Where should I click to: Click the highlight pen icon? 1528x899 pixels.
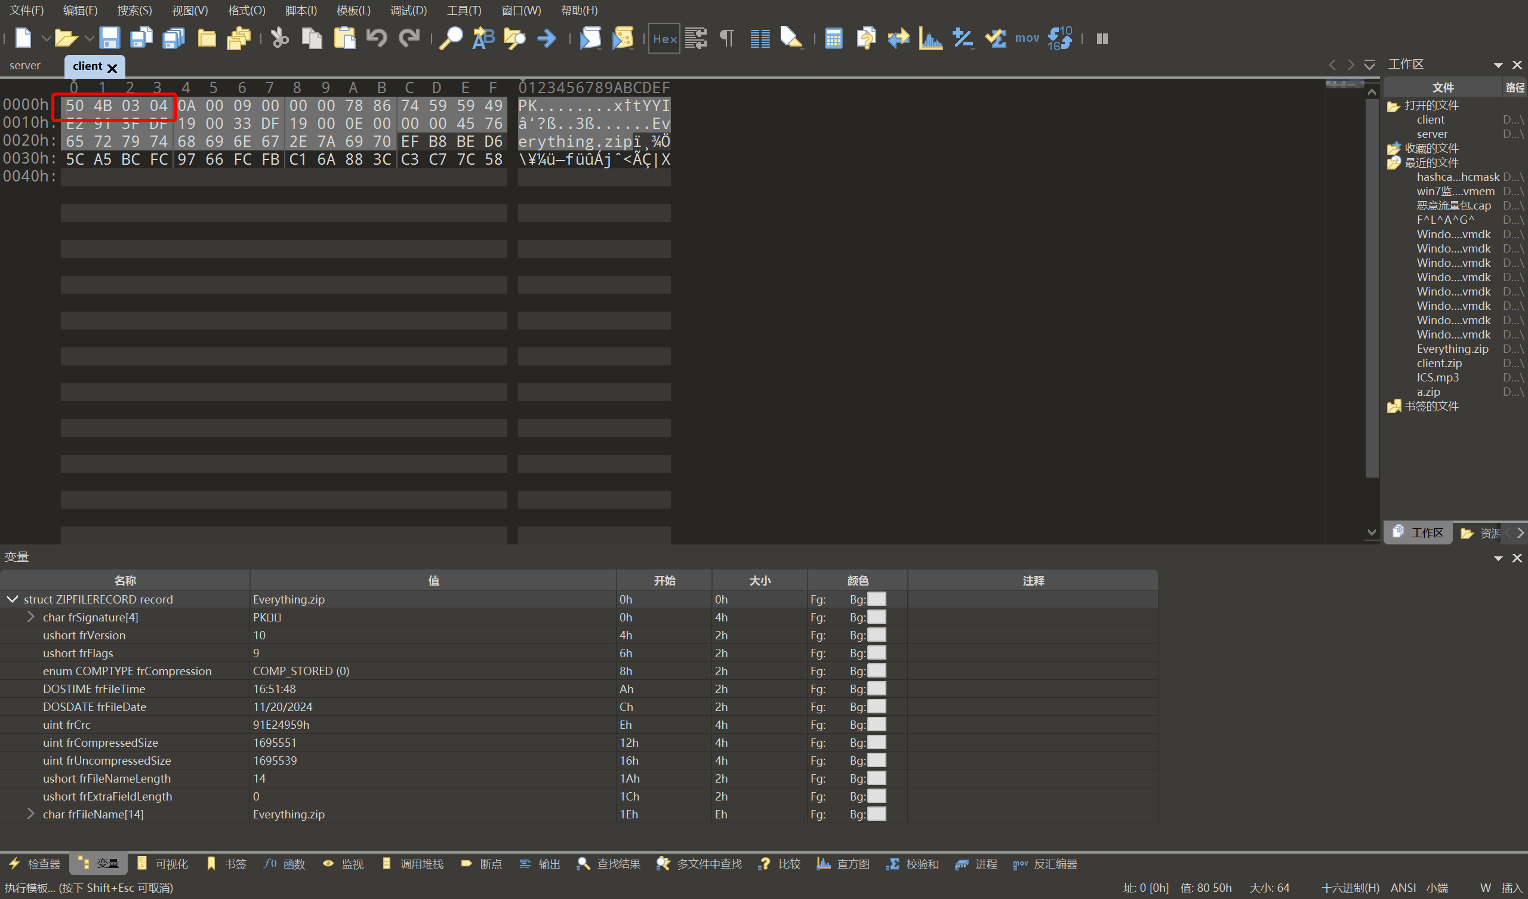pyautogui.click(x=791, y=38)
